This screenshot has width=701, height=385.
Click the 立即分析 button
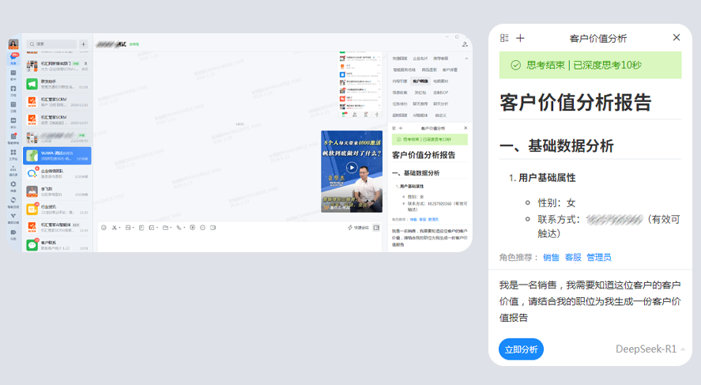[x=521, y=349]
